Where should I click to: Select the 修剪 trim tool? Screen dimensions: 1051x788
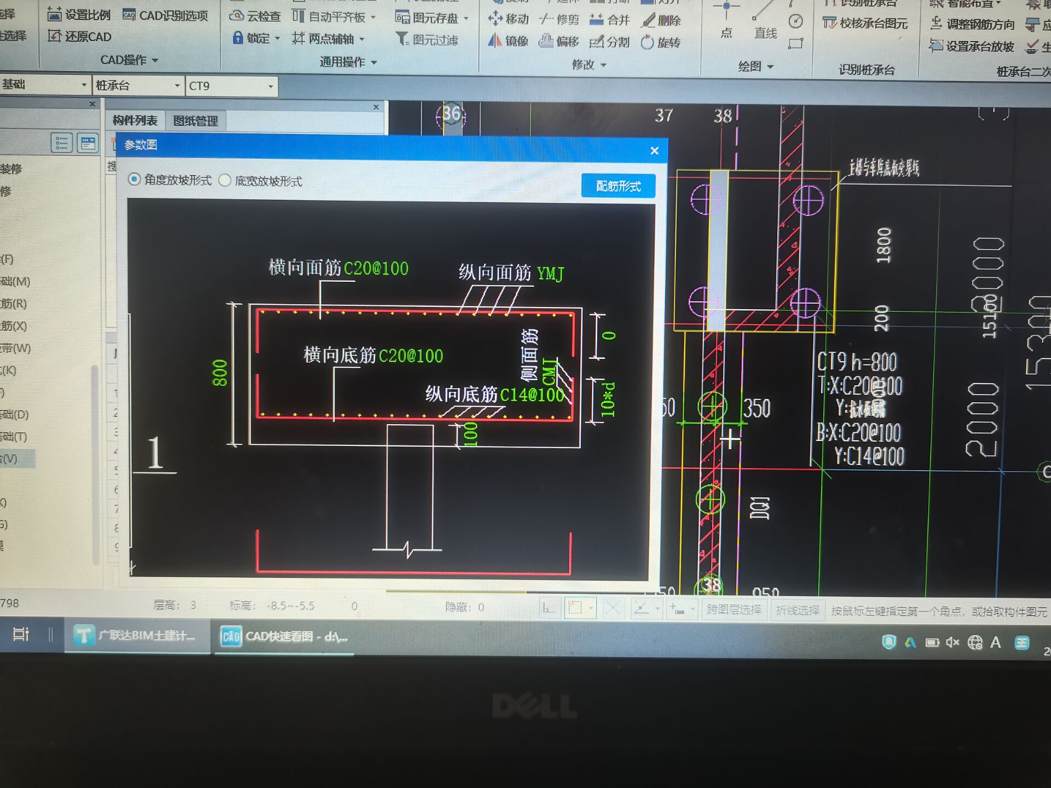pyautogui.click(x=559, y=20)
